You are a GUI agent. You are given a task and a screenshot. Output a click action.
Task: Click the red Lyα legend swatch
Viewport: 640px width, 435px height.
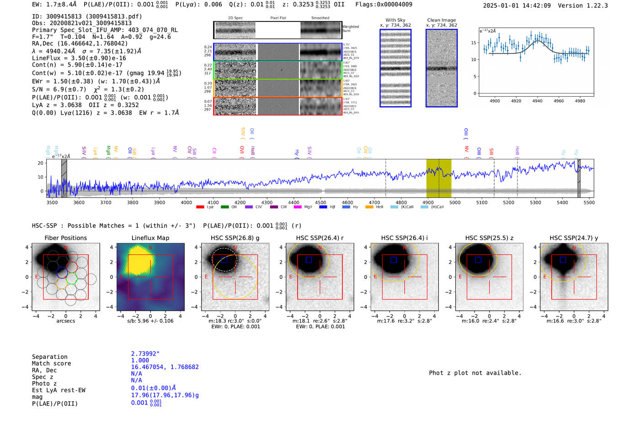pyautogui.click(x=200, y=207)
